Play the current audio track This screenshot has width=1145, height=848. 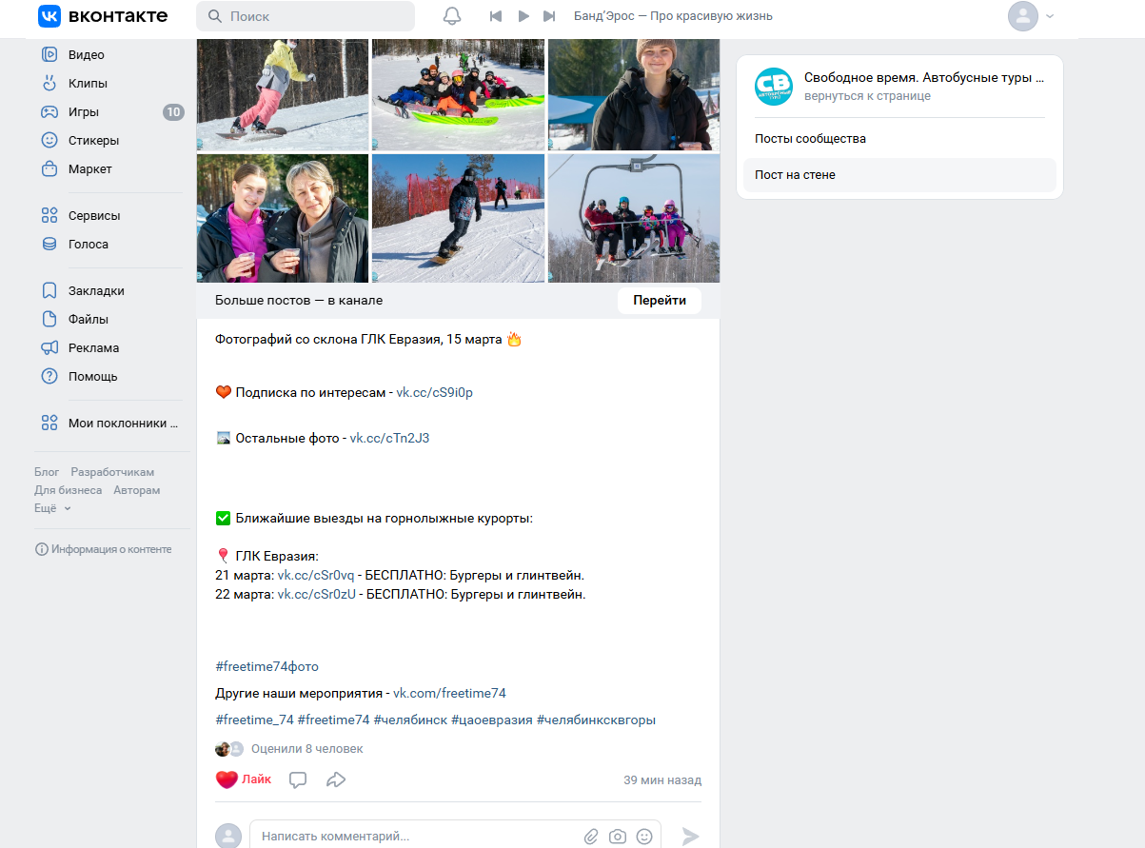[x=523, y=16]
